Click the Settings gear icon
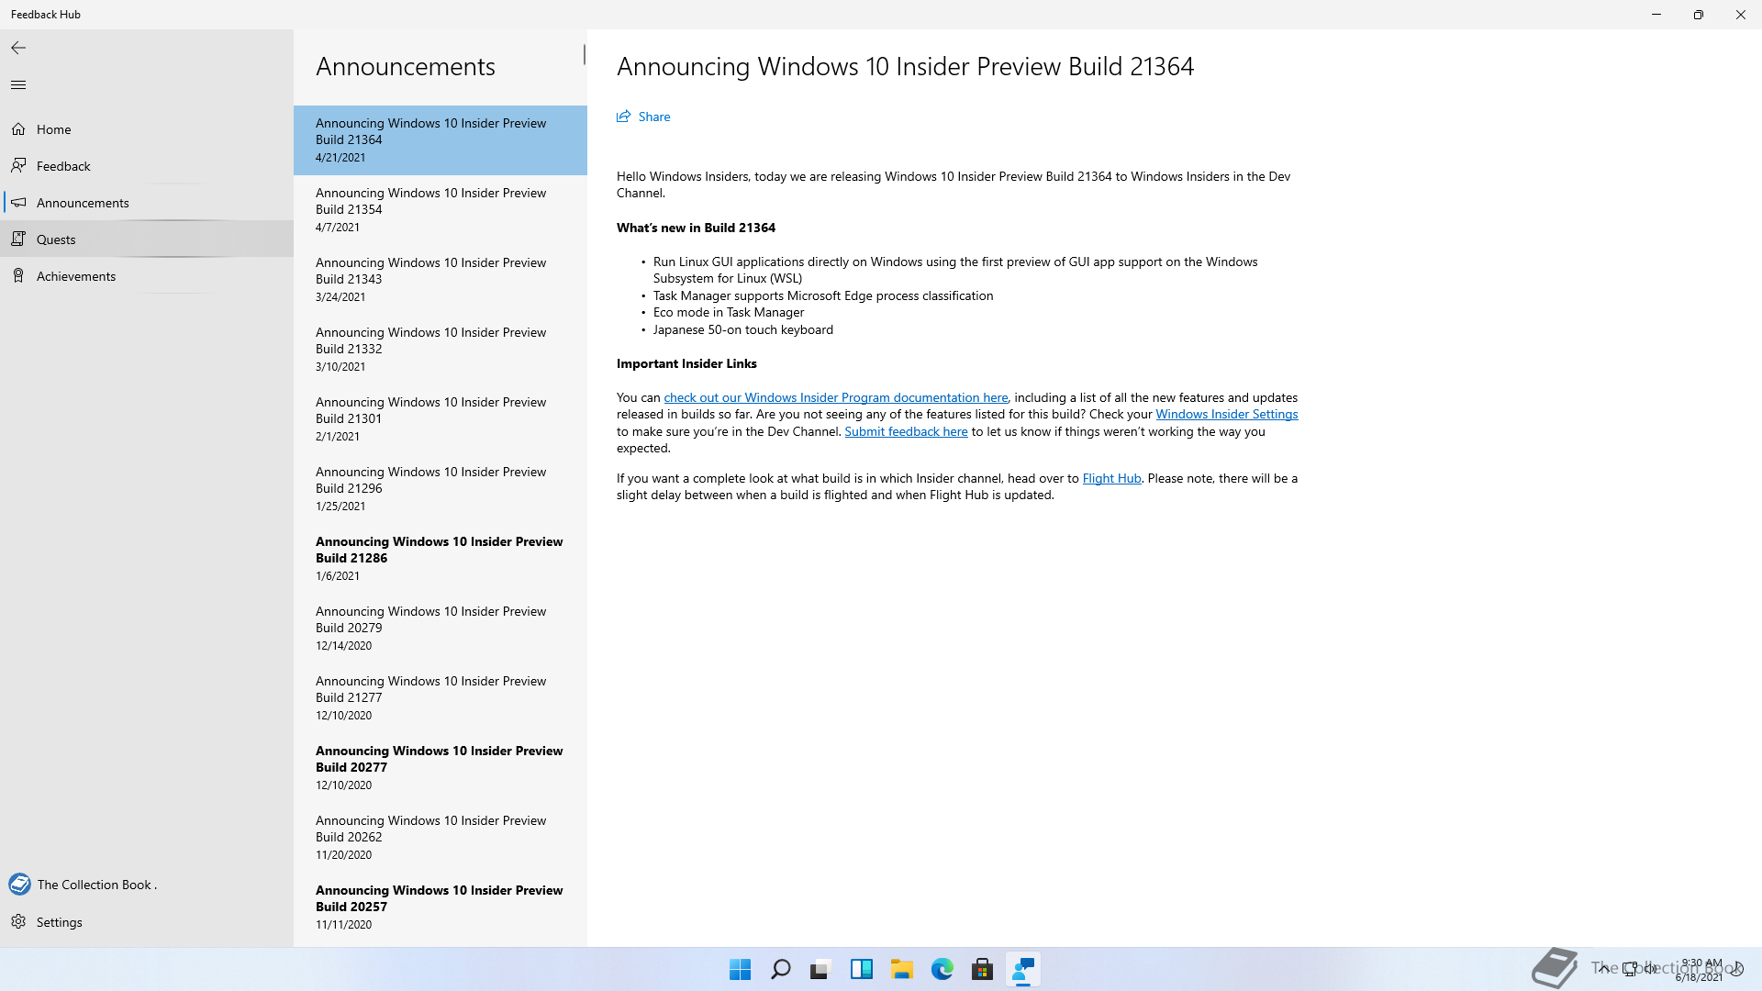 pyautogui.click(x=18, y=922)
